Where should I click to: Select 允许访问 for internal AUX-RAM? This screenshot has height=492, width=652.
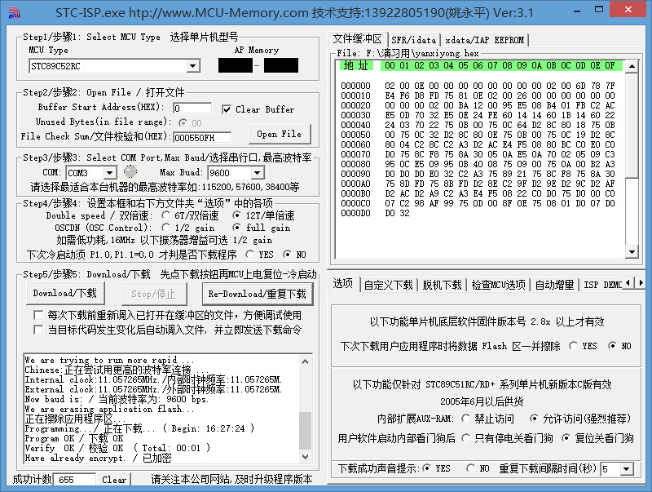point(534,418)
